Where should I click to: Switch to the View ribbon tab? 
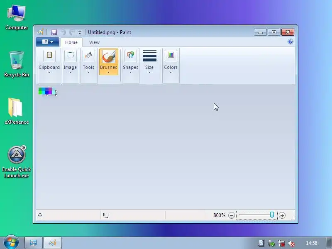95,42
